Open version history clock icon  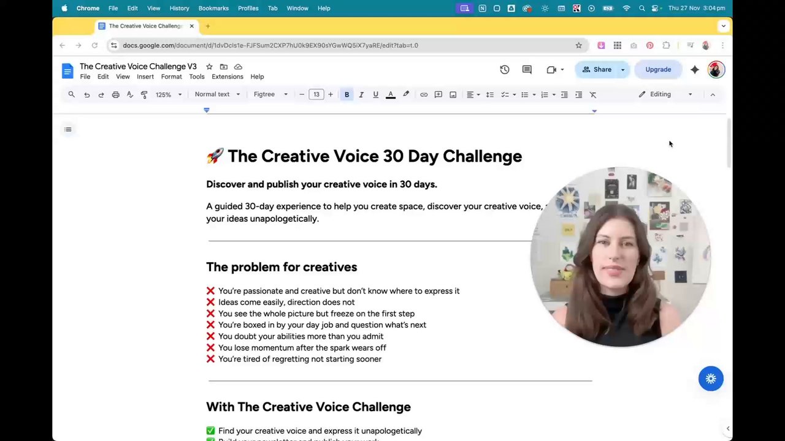[x=505, y=70]
